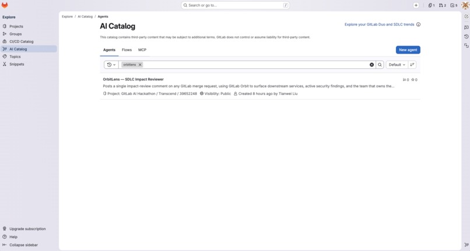Click the Topics sidebar icon
Viewport: 470px width, 251px height.
[x=5, y=56]
